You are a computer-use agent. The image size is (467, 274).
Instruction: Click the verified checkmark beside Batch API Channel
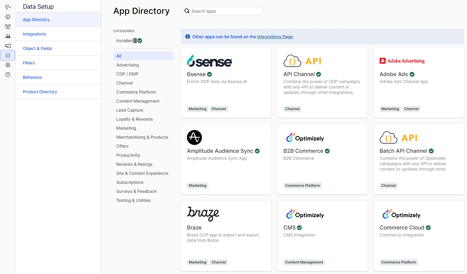tap(431, 151)
